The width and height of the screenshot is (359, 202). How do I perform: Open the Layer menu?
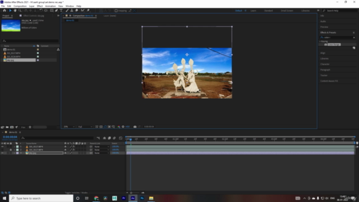click(x=31, y=6)
